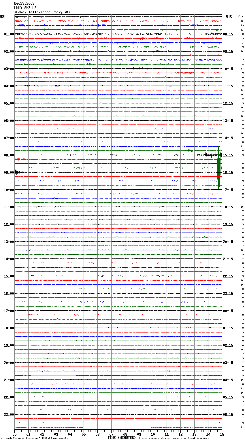Select the 18:00 MST time label
The width and height of the screenshot is (245, 442).
click(x=9, y=328)
